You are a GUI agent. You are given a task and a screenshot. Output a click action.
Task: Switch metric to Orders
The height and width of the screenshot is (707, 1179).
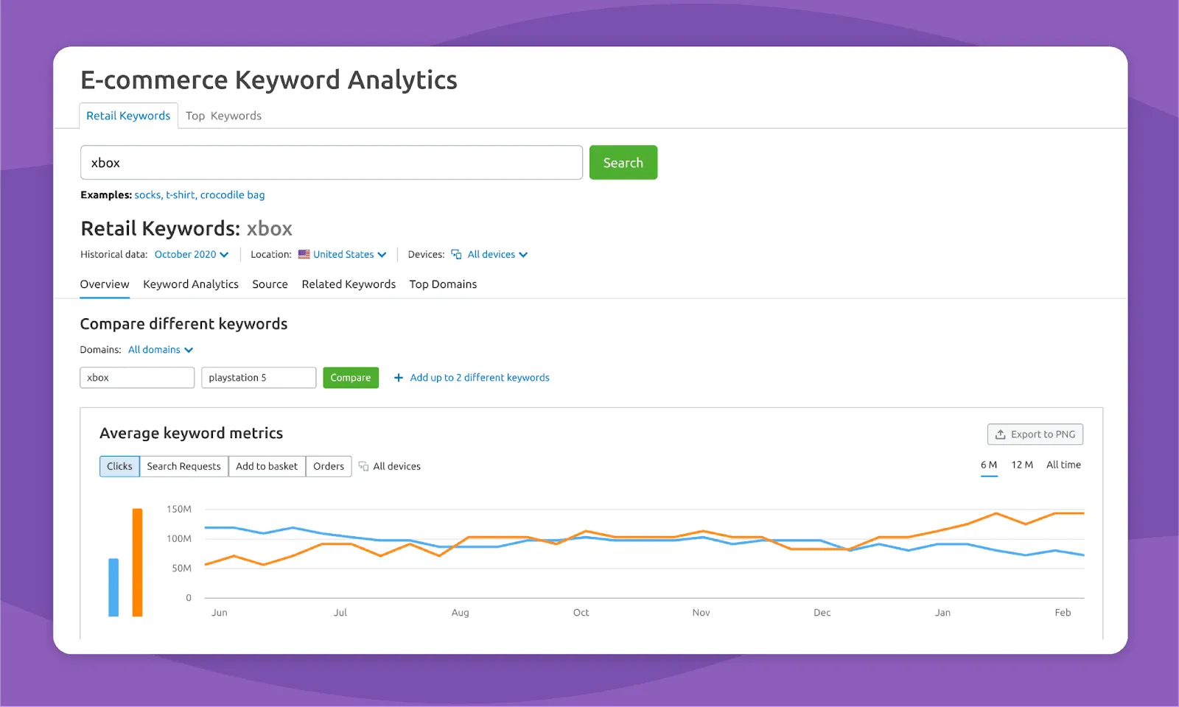(328, 465)
